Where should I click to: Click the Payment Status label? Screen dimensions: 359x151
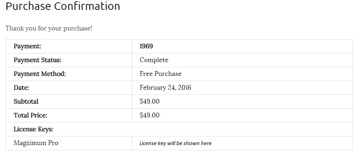coord(38,60)
